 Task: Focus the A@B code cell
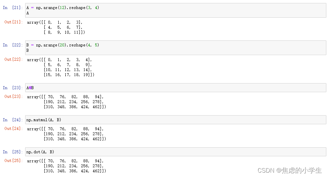click(175, 88)
